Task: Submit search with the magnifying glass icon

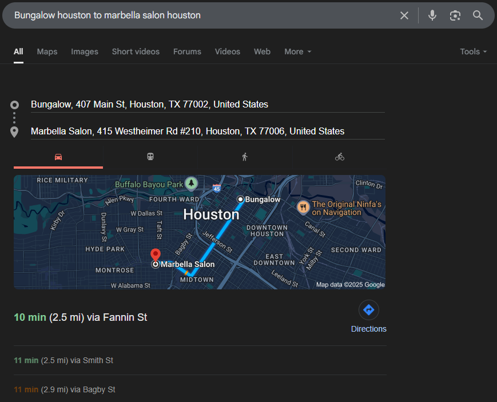Action: [x=478, y=15]
